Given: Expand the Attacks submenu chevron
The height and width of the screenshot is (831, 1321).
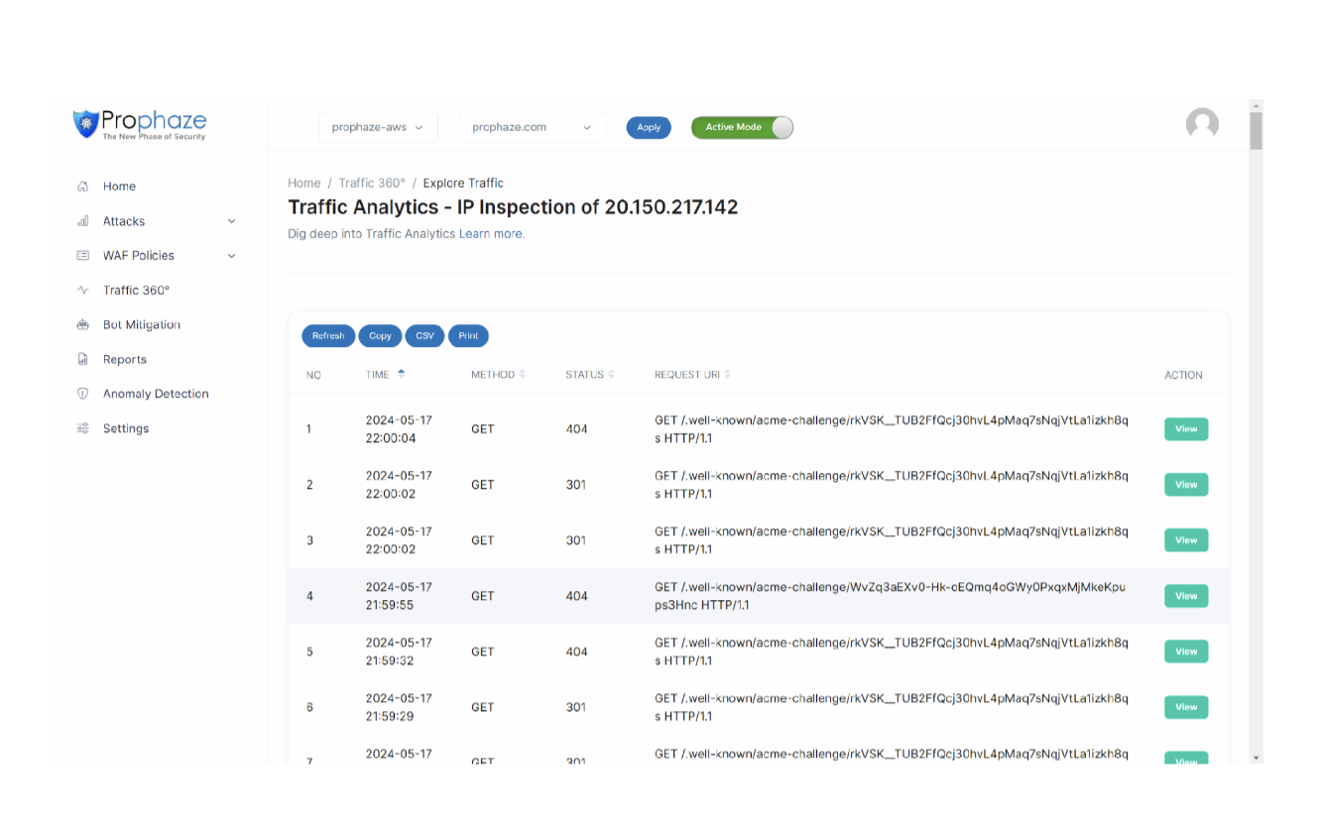Looking at the screenshot, I should [x=231, y=221].
